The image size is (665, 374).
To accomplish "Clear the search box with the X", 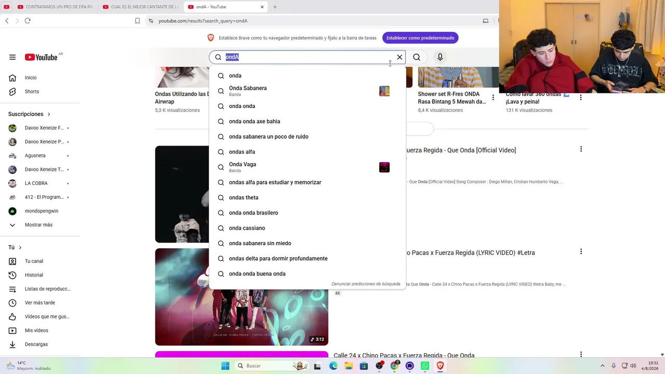I will [x=400, y=57].
